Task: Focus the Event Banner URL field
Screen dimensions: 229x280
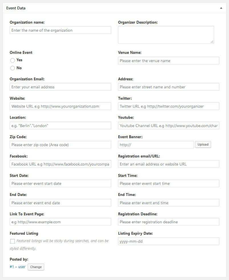Action: pyautogui.click(x=156, y=145)
